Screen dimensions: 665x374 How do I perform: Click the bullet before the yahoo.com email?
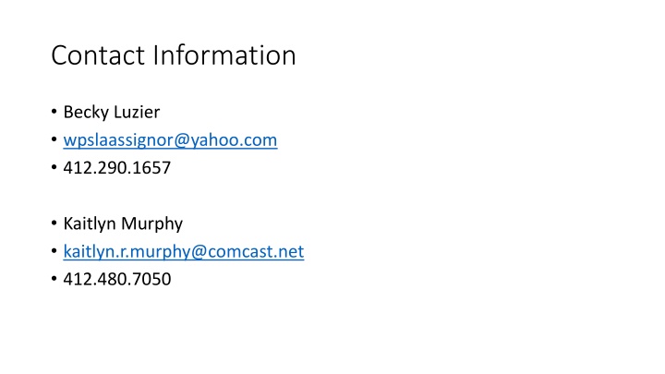point(54,139)
